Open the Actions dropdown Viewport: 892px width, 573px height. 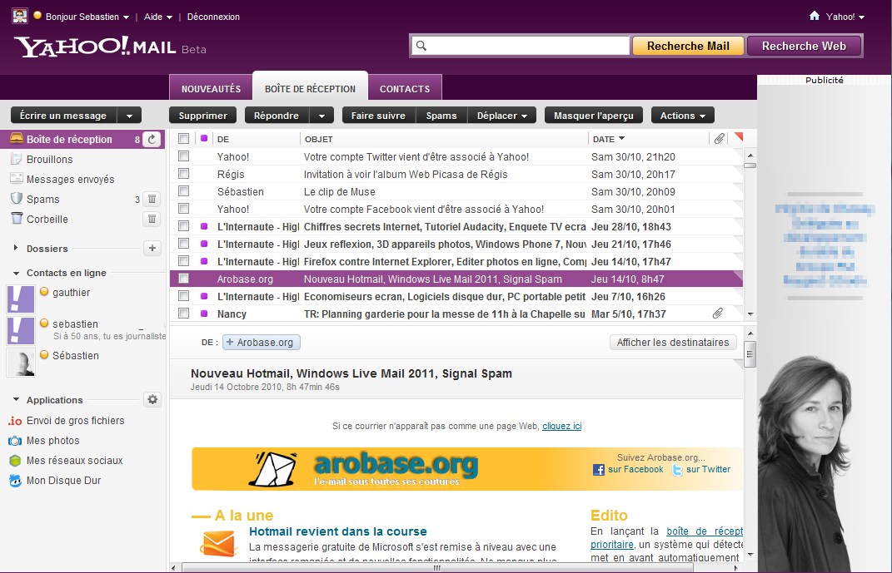pos(682,116)
